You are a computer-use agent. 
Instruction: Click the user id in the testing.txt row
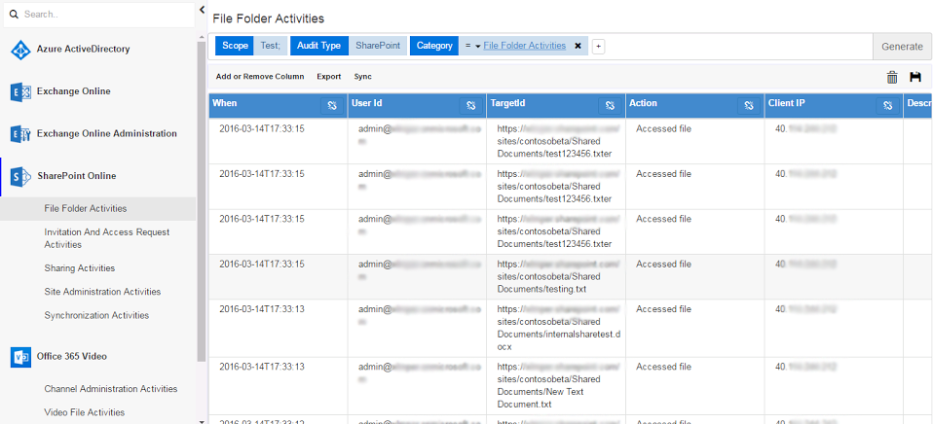point(419,270)
